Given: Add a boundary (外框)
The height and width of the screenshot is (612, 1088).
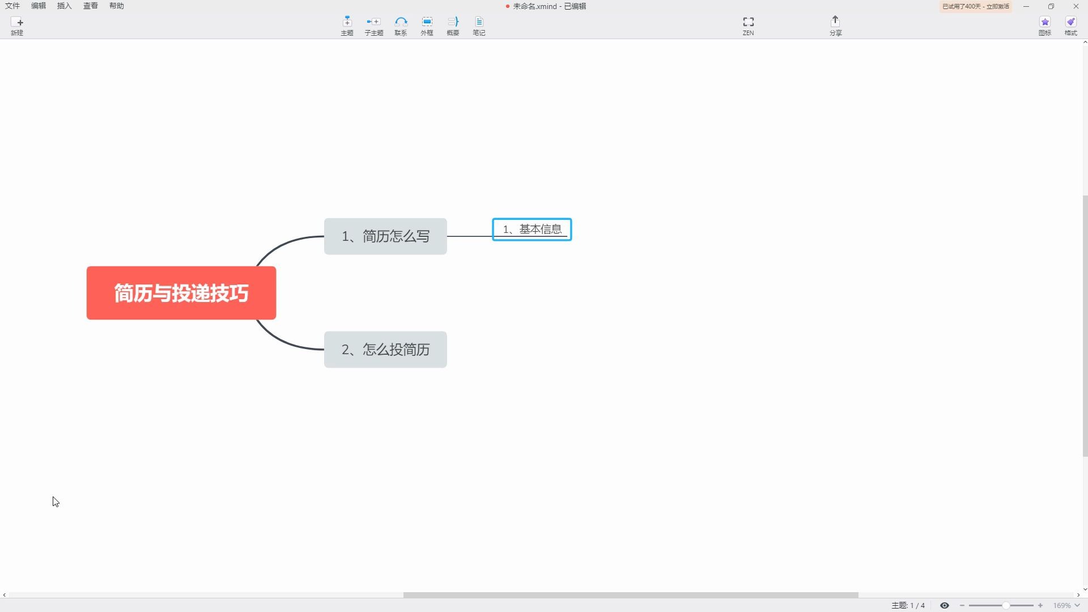Looking at the screenshot, I should click(427, 25).
